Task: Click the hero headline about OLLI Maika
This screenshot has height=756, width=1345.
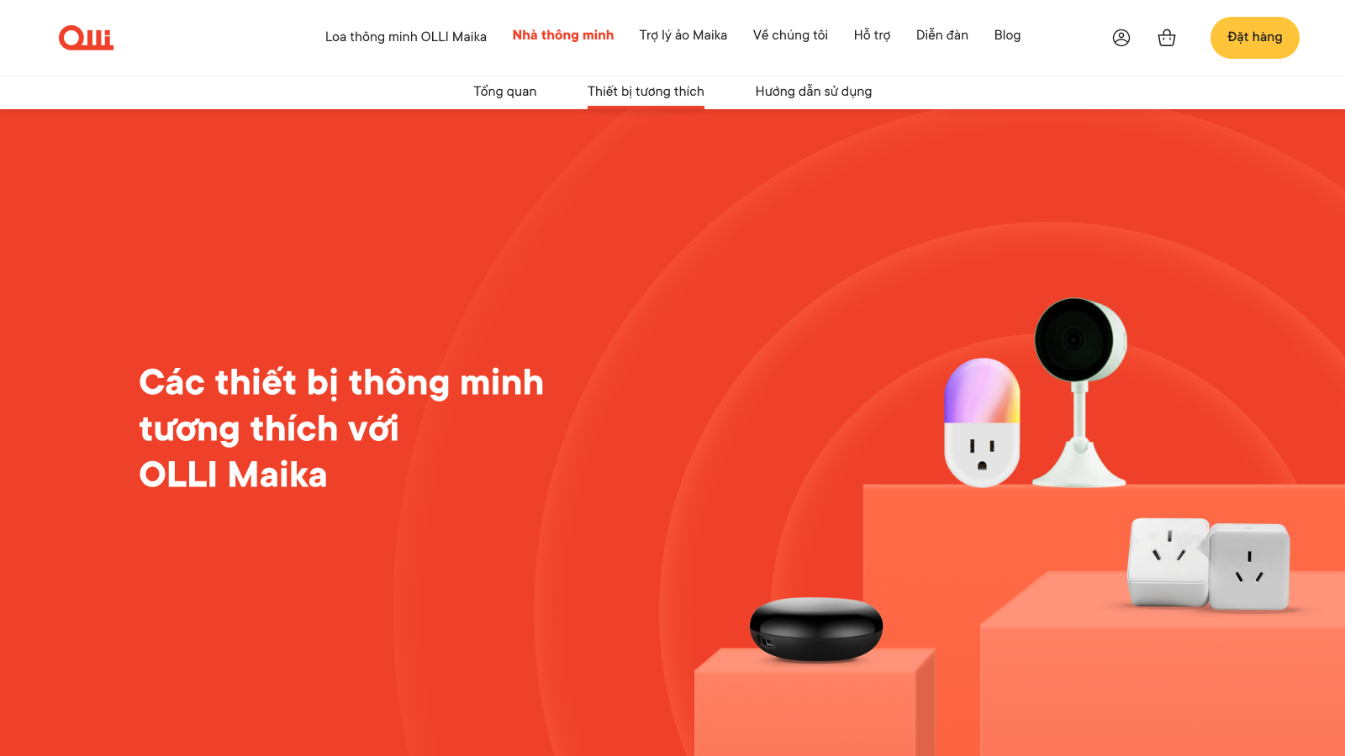Action: [x=341, y=428]
